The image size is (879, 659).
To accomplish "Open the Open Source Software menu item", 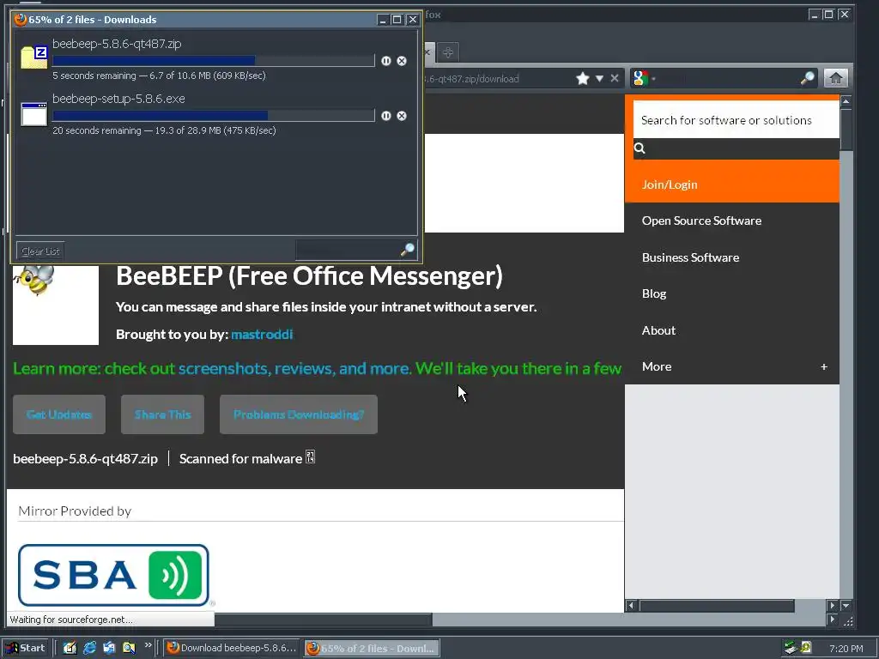I will pos(702,221).
